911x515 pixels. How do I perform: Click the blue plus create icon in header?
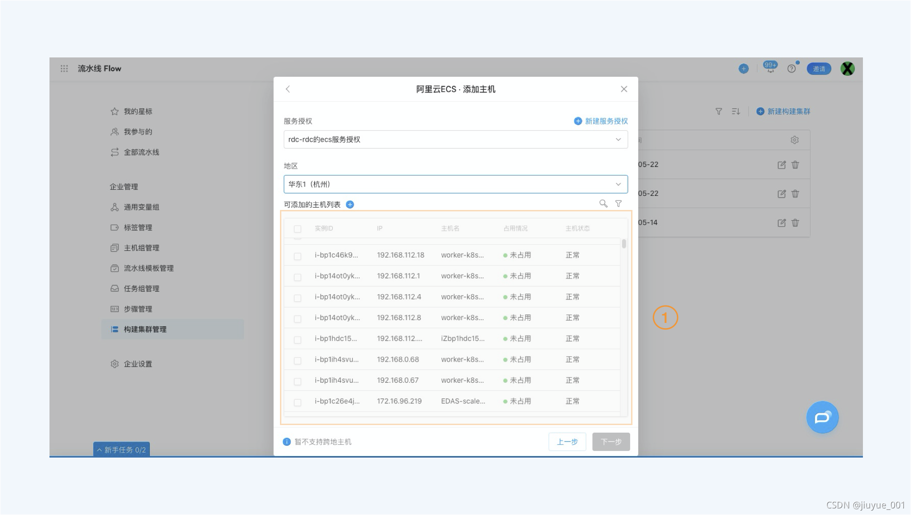tap(743, 69)
